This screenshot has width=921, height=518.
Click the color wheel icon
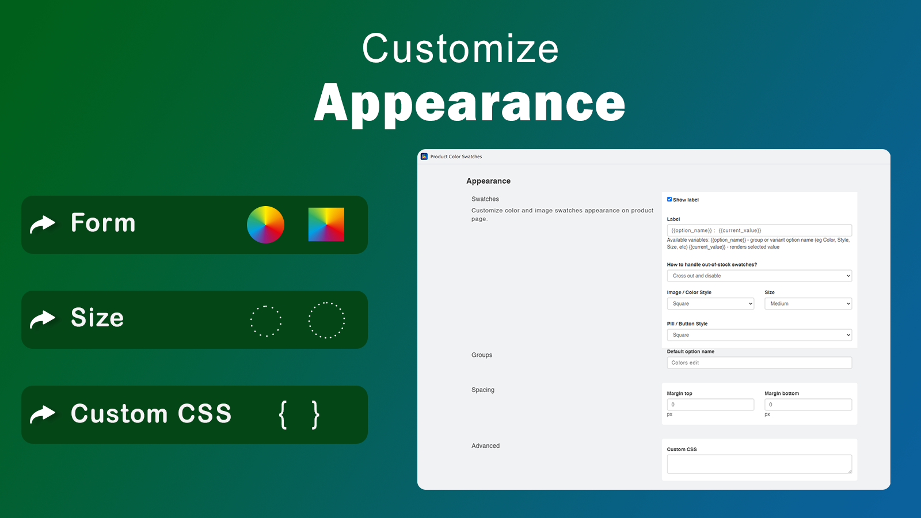pos(265,224)
